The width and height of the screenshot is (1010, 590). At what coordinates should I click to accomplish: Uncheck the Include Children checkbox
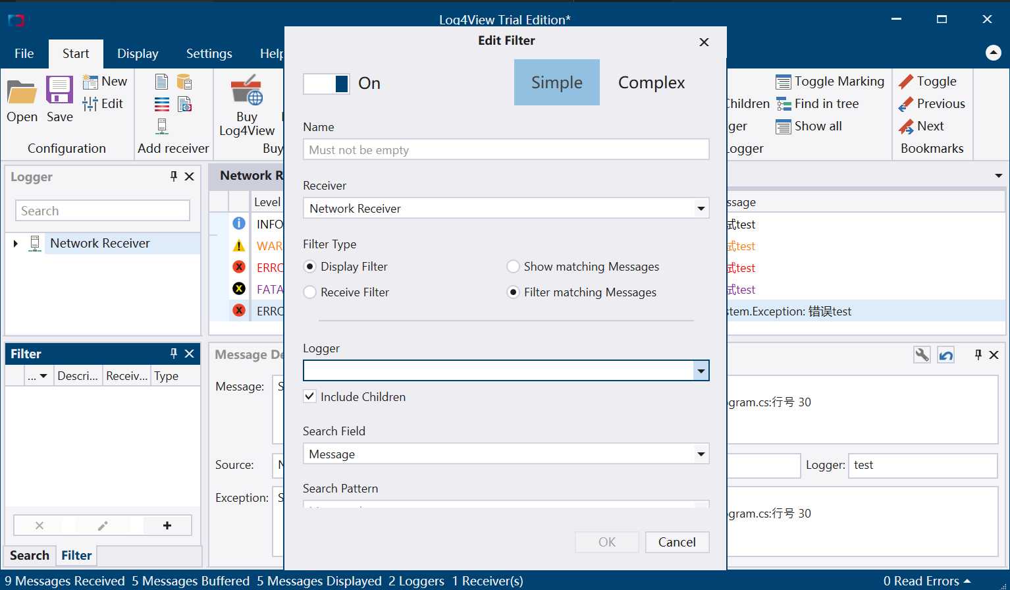309,396
